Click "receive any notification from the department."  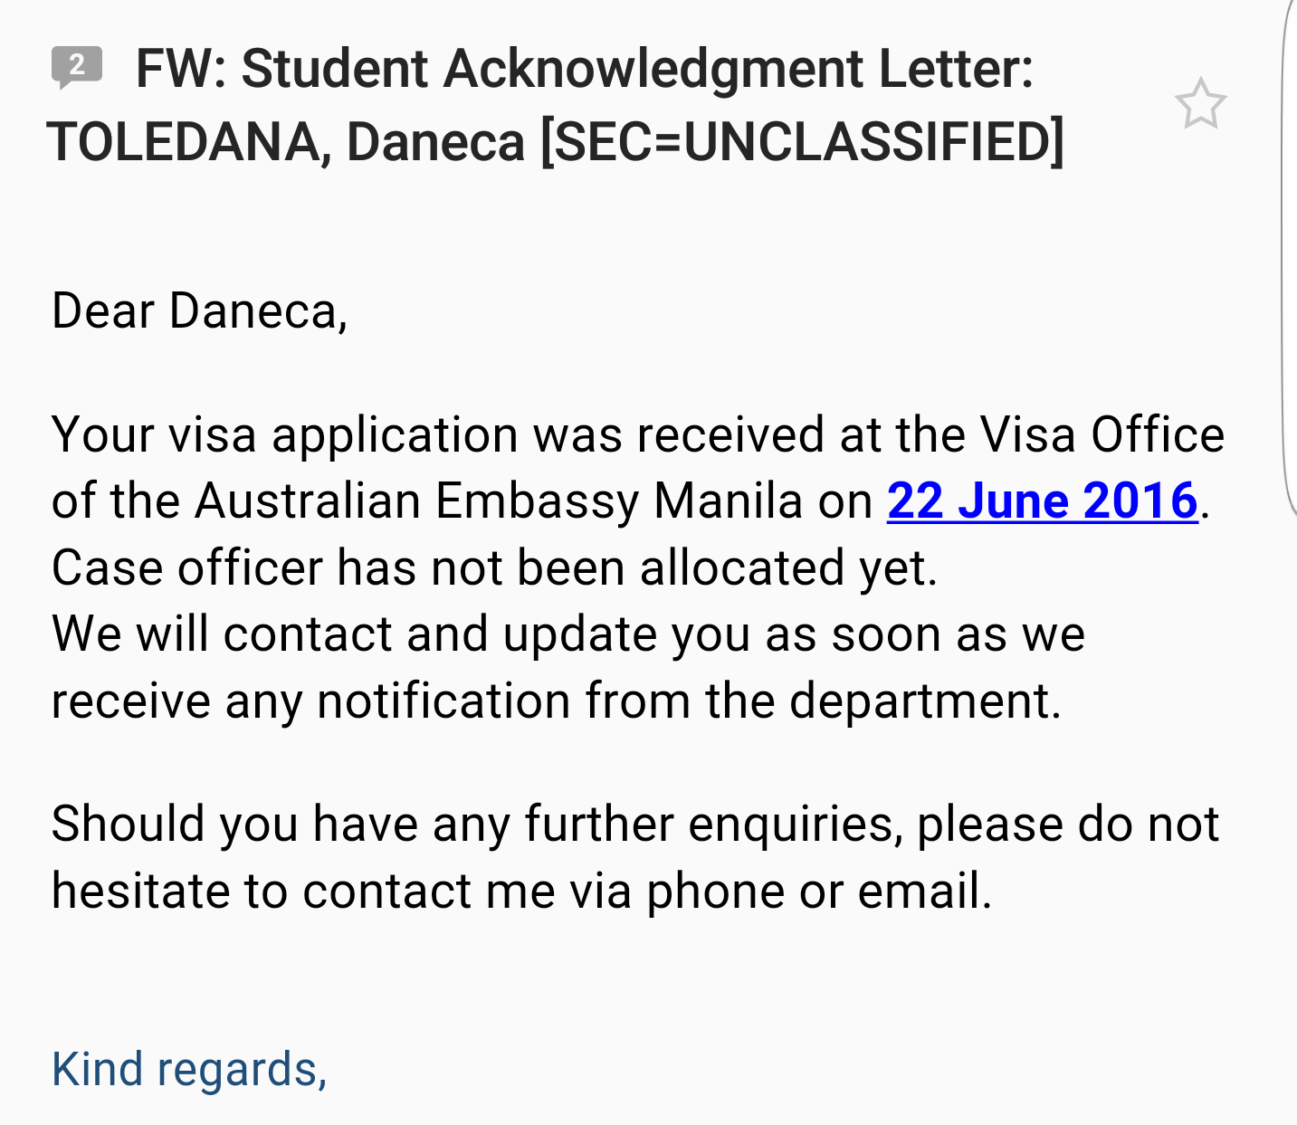(556, 701)
